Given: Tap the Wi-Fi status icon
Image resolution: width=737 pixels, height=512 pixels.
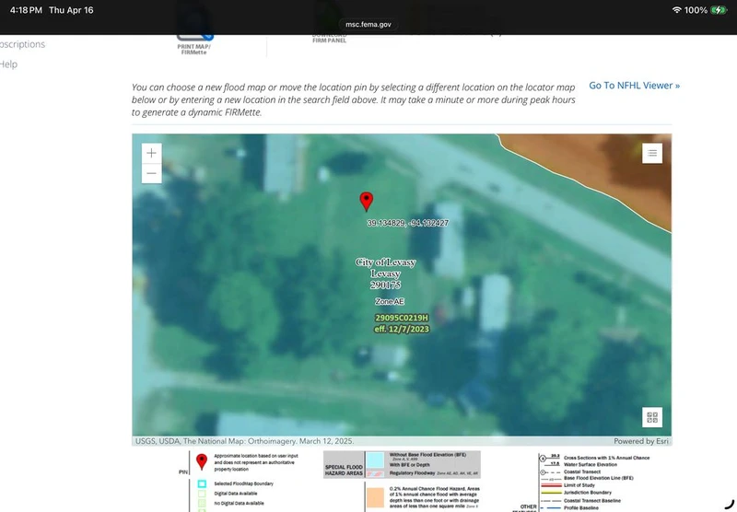Looking at the screenshot, I should point(676,10).
